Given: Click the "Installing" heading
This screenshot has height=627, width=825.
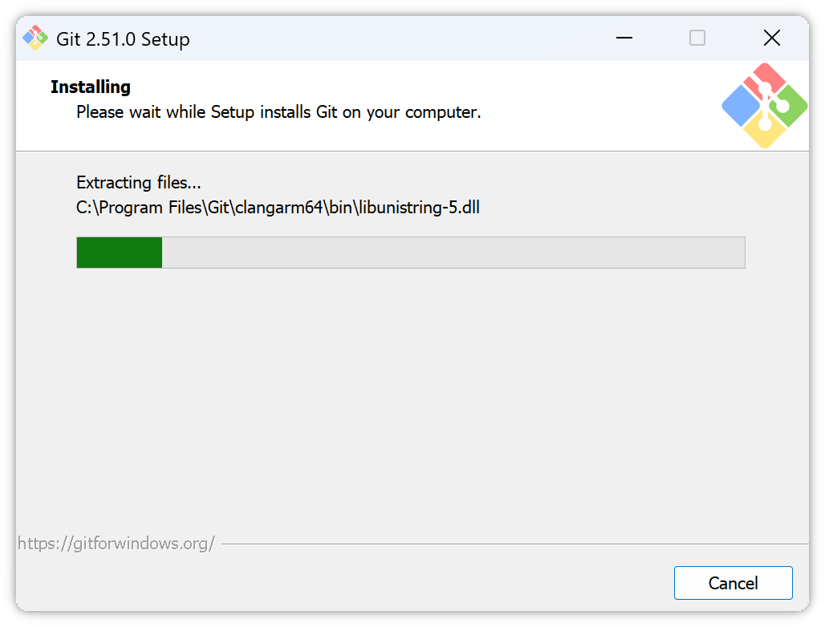Looking at the screenshot, I should 91,87.
